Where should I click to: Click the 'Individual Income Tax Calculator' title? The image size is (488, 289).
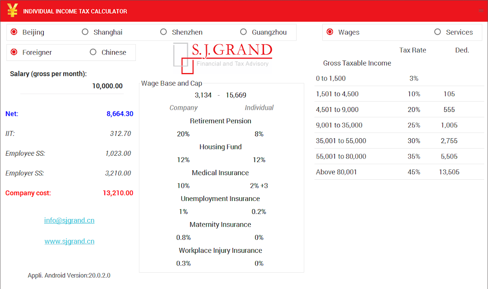(75, 11)
